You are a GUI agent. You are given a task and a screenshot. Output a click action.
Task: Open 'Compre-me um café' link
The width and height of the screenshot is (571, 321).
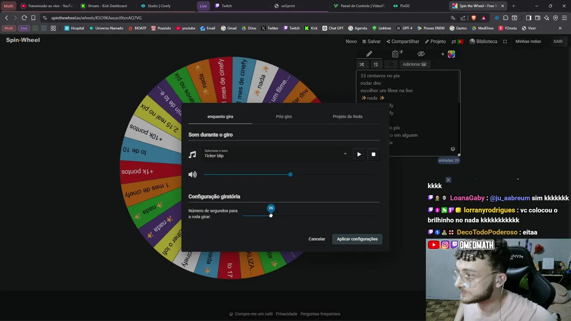coord(251,314)
